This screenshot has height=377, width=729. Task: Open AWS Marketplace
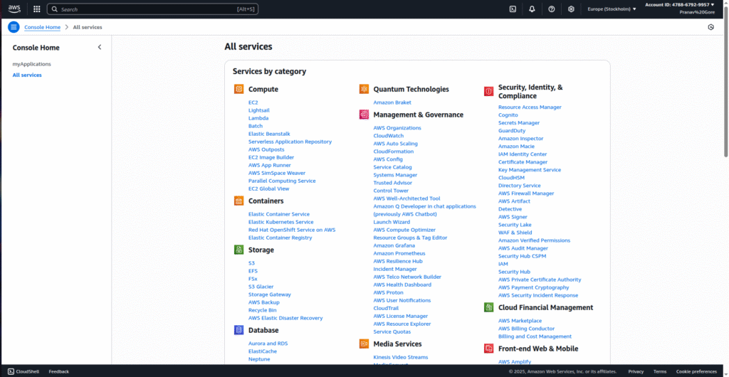click(x=520, y=321)
